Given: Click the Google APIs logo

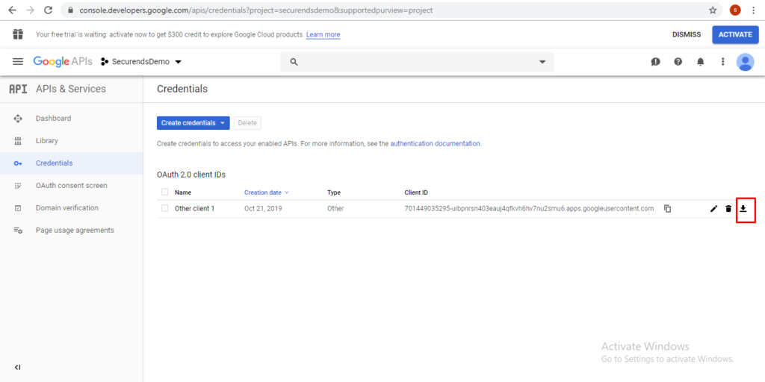Looking at the screenshot, I should [63, 61].
